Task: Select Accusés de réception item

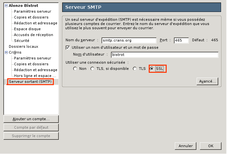Action: click(x=34, y=35)
